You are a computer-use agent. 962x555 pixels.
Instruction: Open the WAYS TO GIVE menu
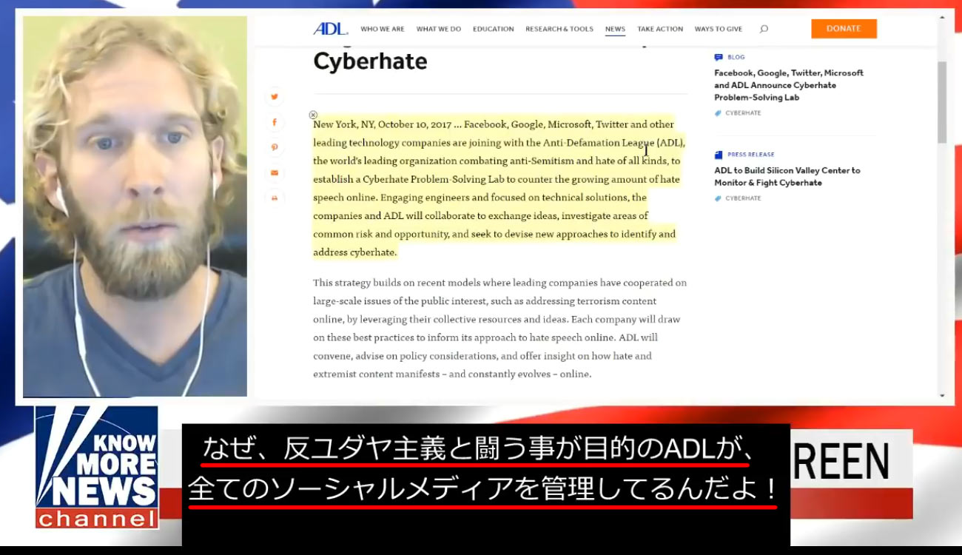[719, 29]
